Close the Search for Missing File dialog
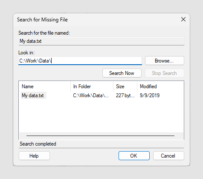Screen dimensions: 203x179 pos(183,19)
